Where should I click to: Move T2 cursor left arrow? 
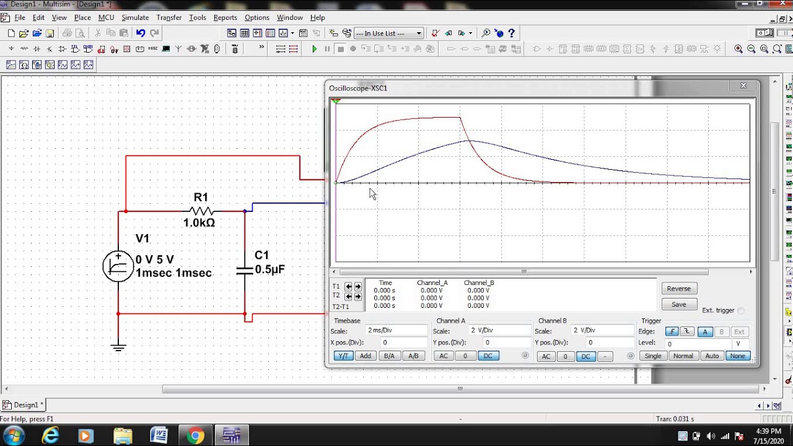pyautogui.click(x=349, y=297)
